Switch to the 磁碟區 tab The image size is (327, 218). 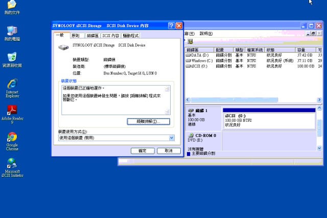click(x=92, y=36)
